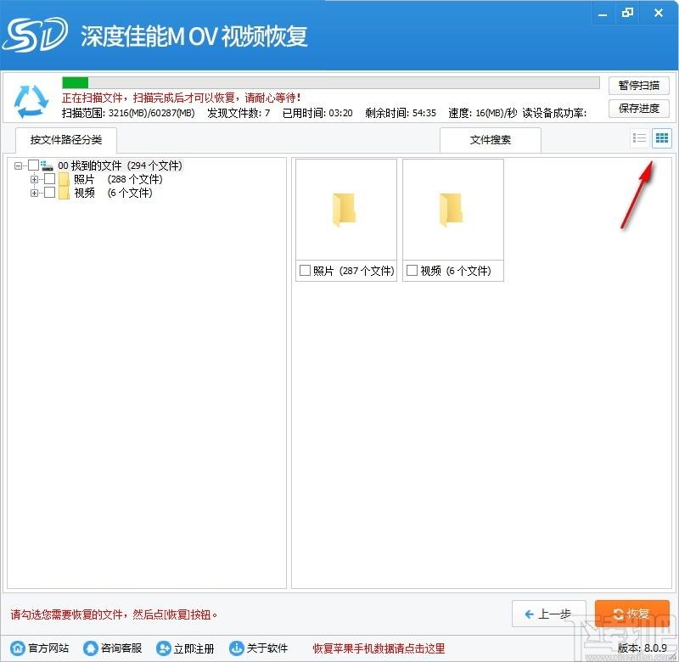The height and width of the screenshot is (662, 679).
Task: Click the 照片 folder icon in tree
Action: tap(65, 179)
